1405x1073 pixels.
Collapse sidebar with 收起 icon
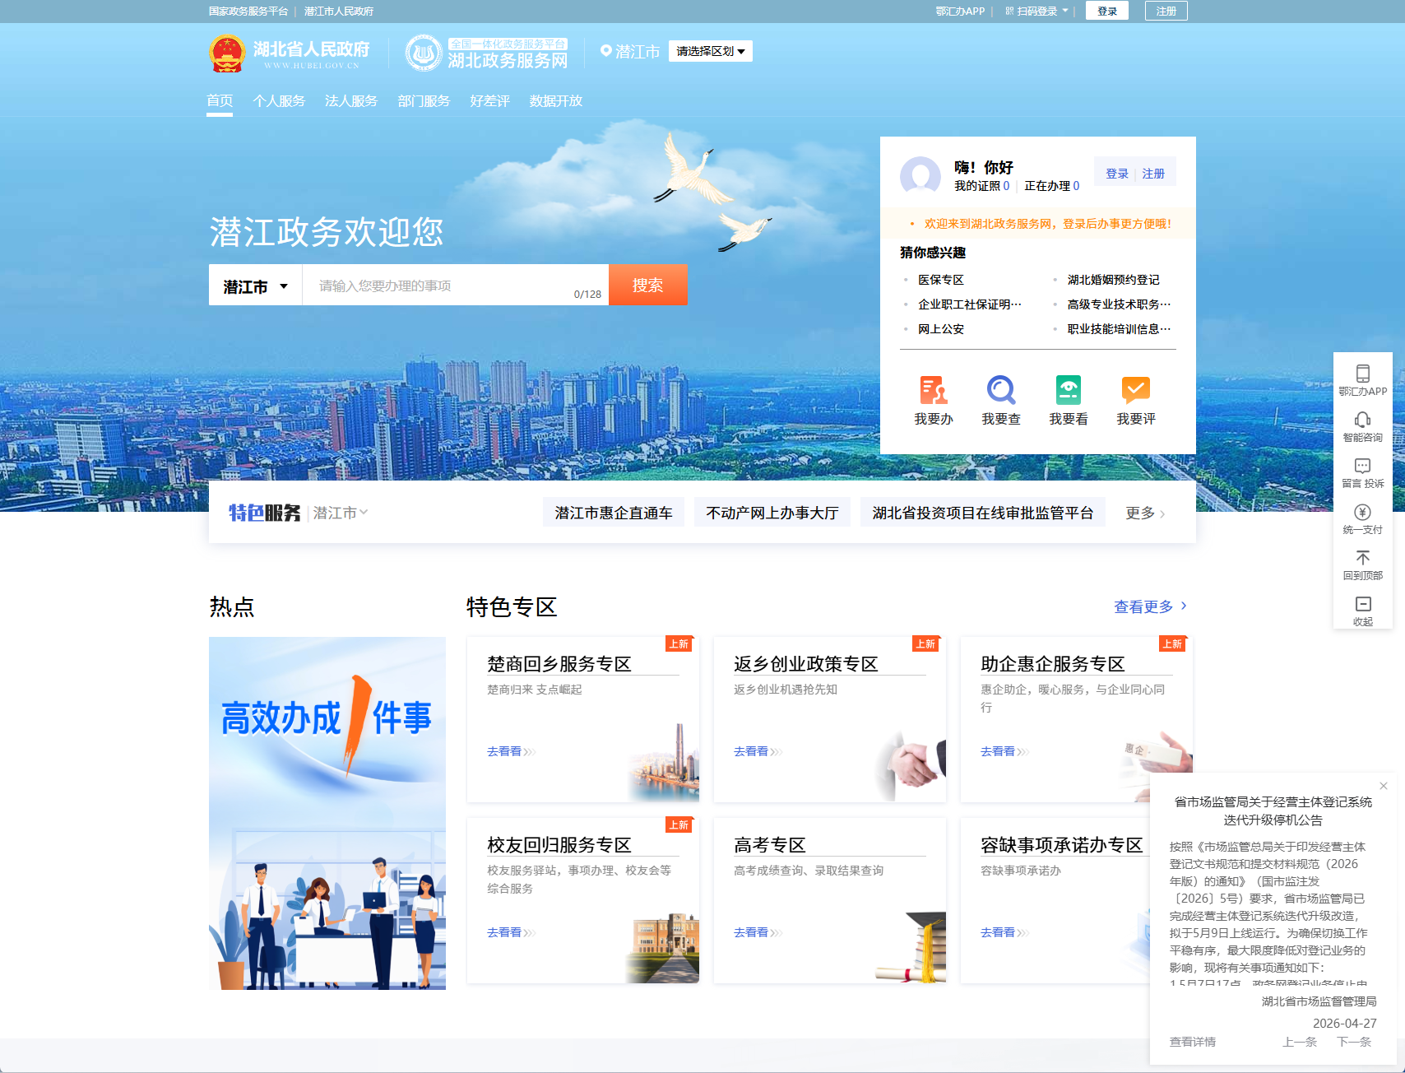1363,604
